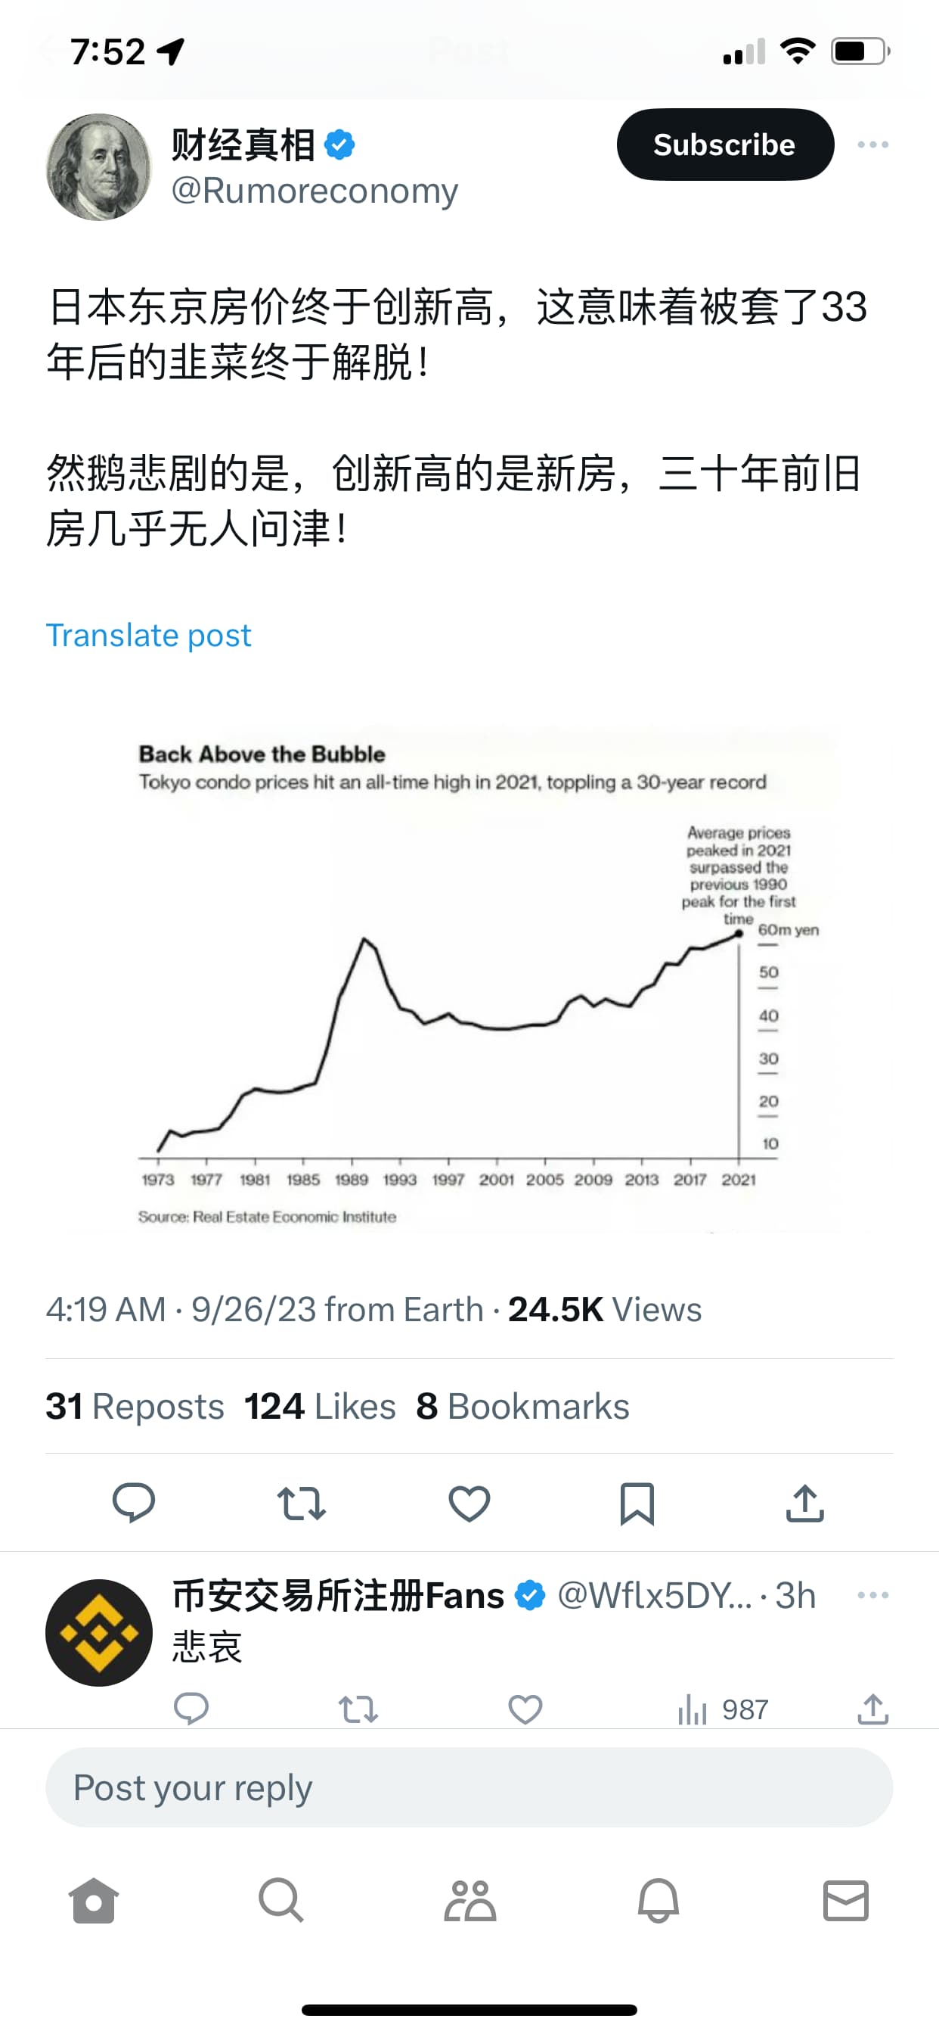Open the 币安交易所注册Fans profile avatar

[98, 1632]
